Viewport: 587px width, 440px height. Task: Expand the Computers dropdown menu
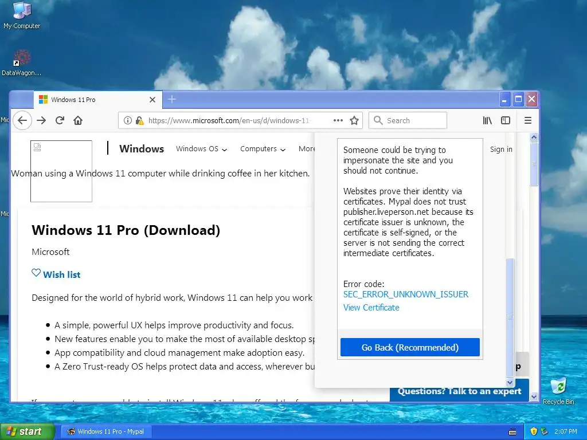pos(263,149)
